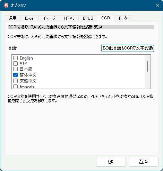Click the application icon in title bar
Screen dimensions: 163x171
[x=6, y=5]
